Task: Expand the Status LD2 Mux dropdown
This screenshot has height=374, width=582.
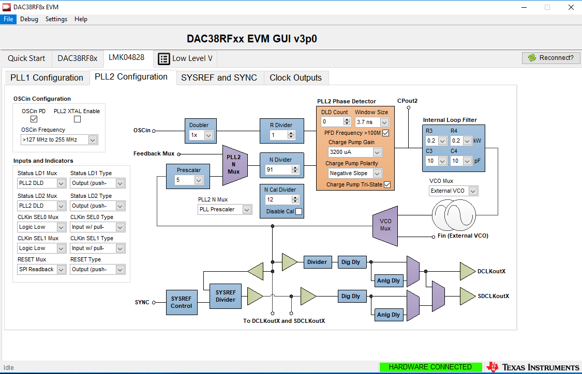Action: 61,206
